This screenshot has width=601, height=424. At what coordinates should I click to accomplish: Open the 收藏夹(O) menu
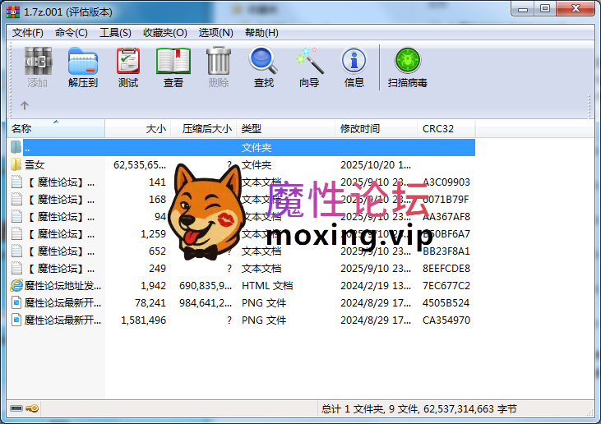pos(164,33)
